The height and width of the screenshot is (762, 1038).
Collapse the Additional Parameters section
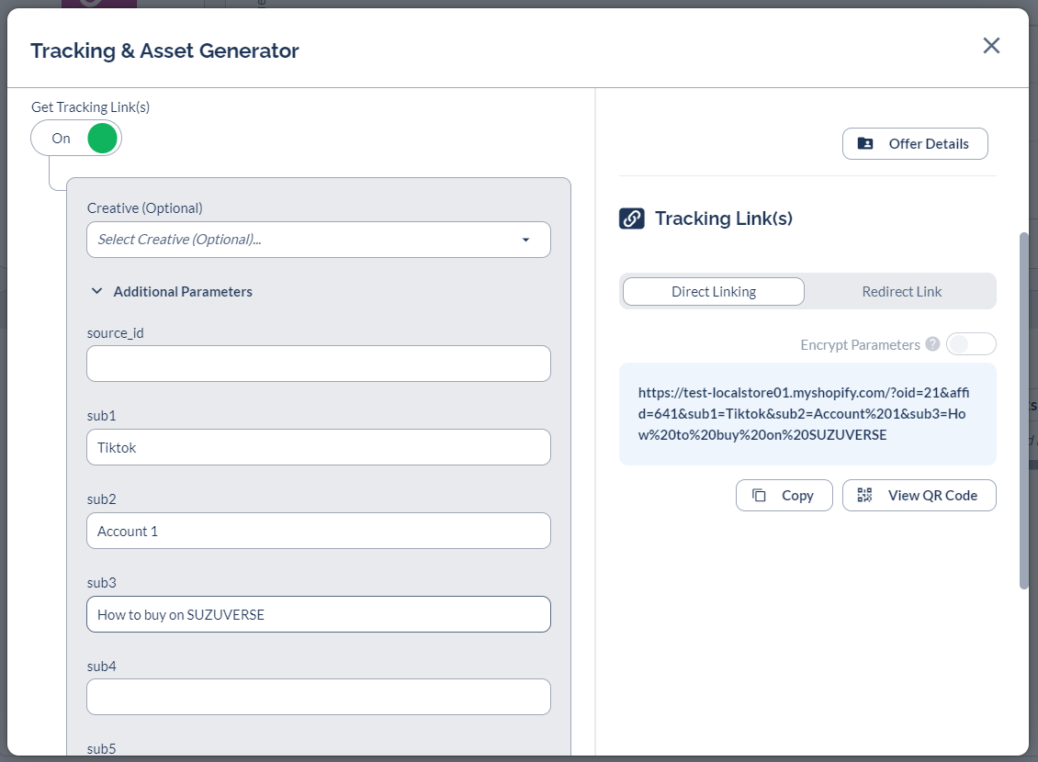click(x=96, y=291)
